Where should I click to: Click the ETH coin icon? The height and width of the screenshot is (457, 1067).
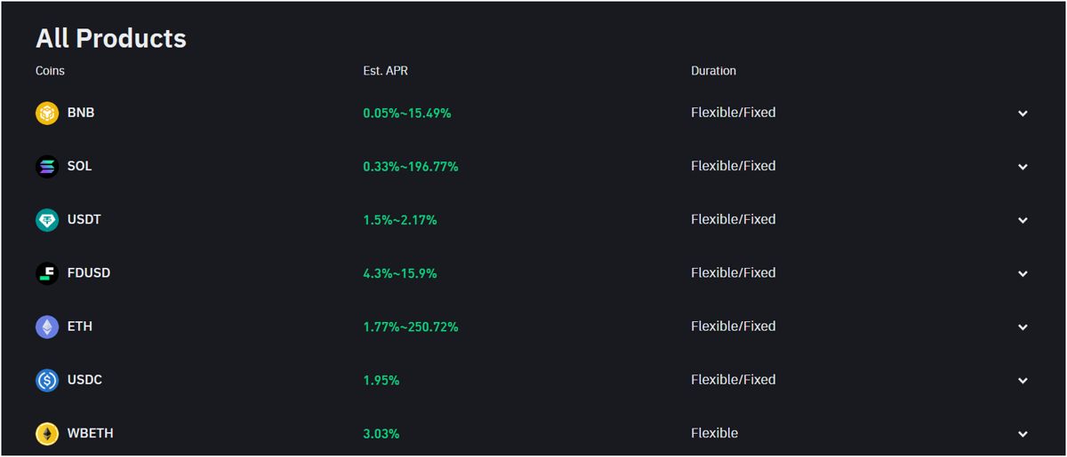tap(47, 327)
